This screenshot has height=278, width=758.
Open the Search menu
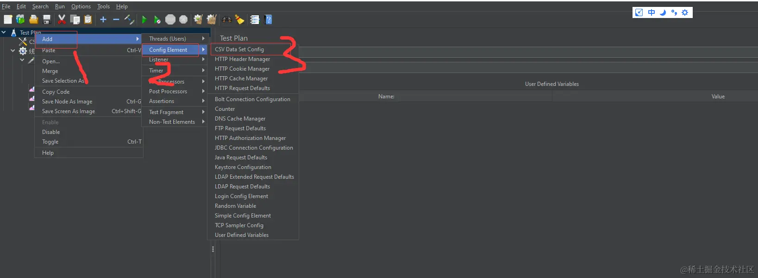40,6
